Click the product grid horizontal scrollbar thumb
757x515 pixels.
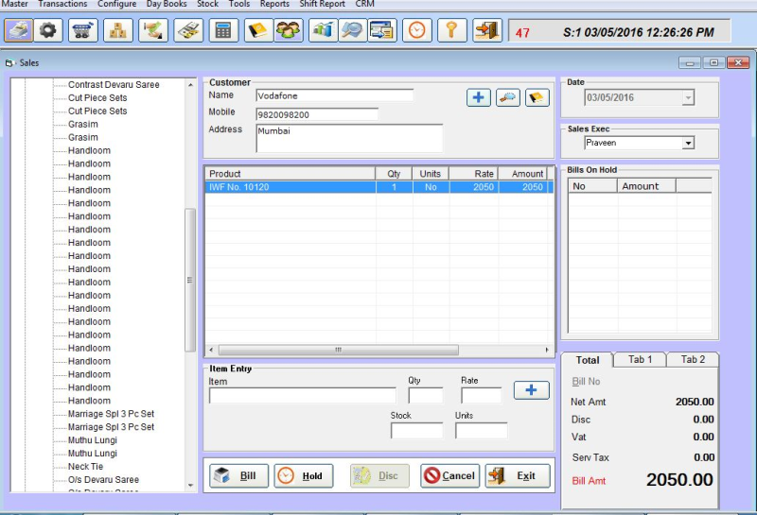(x=339, y=350)
